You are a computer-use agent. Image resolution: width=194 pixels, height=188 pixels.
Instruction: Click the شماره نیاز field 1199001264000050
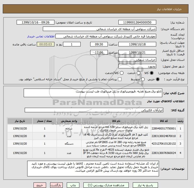pos(137,22)
